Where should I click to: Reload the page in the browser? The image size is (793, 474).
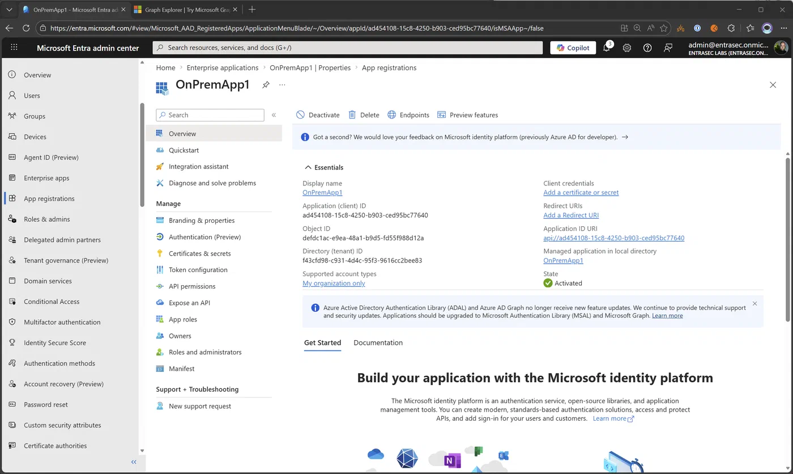tap(26, 28)
